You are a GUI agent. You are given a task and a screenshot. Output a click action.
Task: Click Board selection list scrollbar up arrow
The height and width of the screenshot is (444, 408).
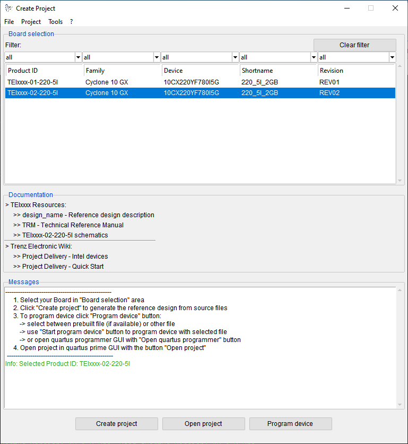400,66
